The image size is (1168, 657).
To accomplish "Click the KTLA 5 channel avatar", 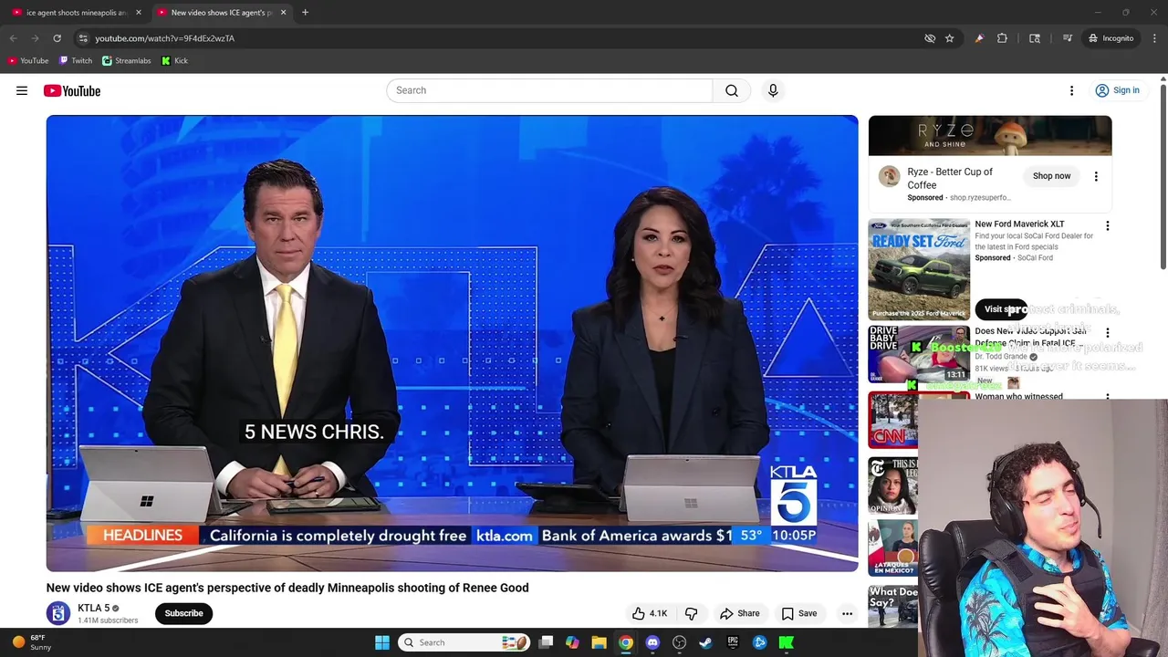I will point(58,613).
